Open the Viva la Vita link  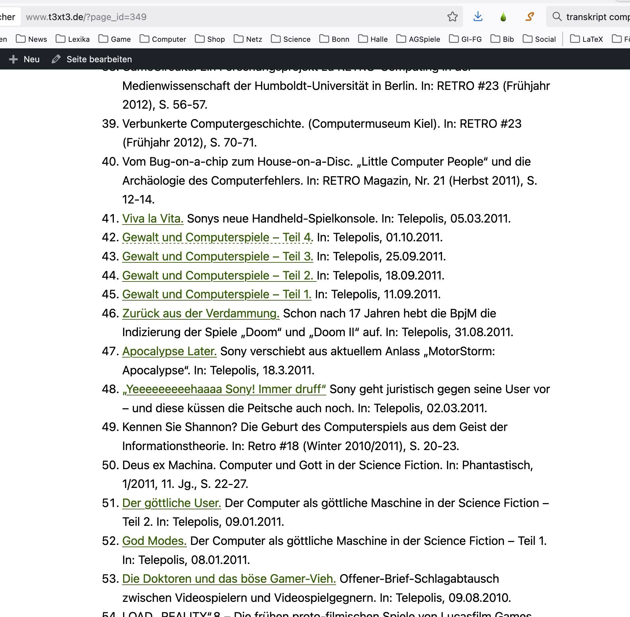click(153, 219)
